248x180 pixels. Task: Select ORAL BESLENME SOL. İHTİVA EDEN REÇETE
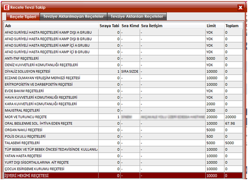(x=123, y=123)
